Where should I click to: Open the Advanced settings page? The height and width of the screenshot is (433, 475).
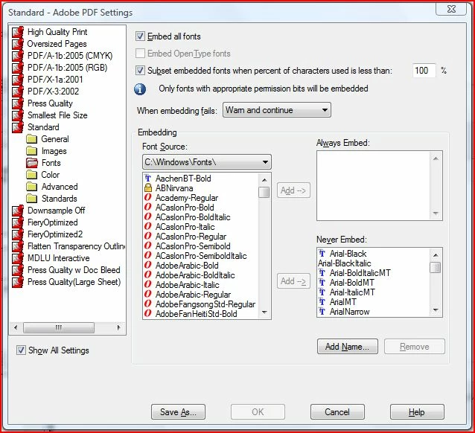[x=60, y=187]
